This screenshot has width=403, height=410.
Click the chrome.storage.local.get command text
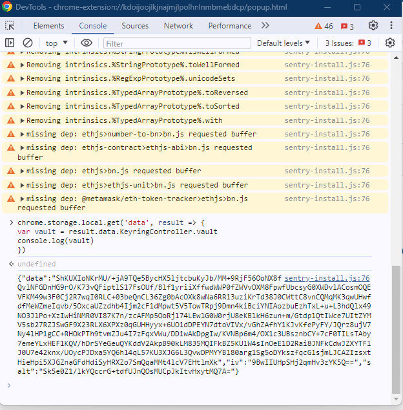point(118,236)
